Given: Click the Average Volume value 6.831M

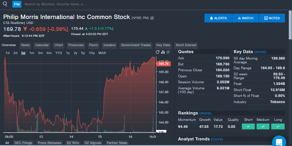Looking at the screenshot, I should tap(223, 88).
